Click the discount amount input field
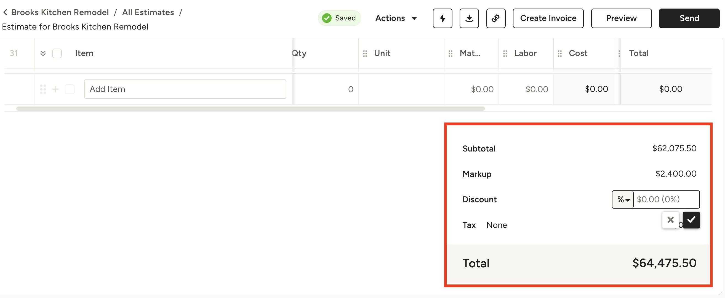 pyautogui.click(x=666, y=199)
